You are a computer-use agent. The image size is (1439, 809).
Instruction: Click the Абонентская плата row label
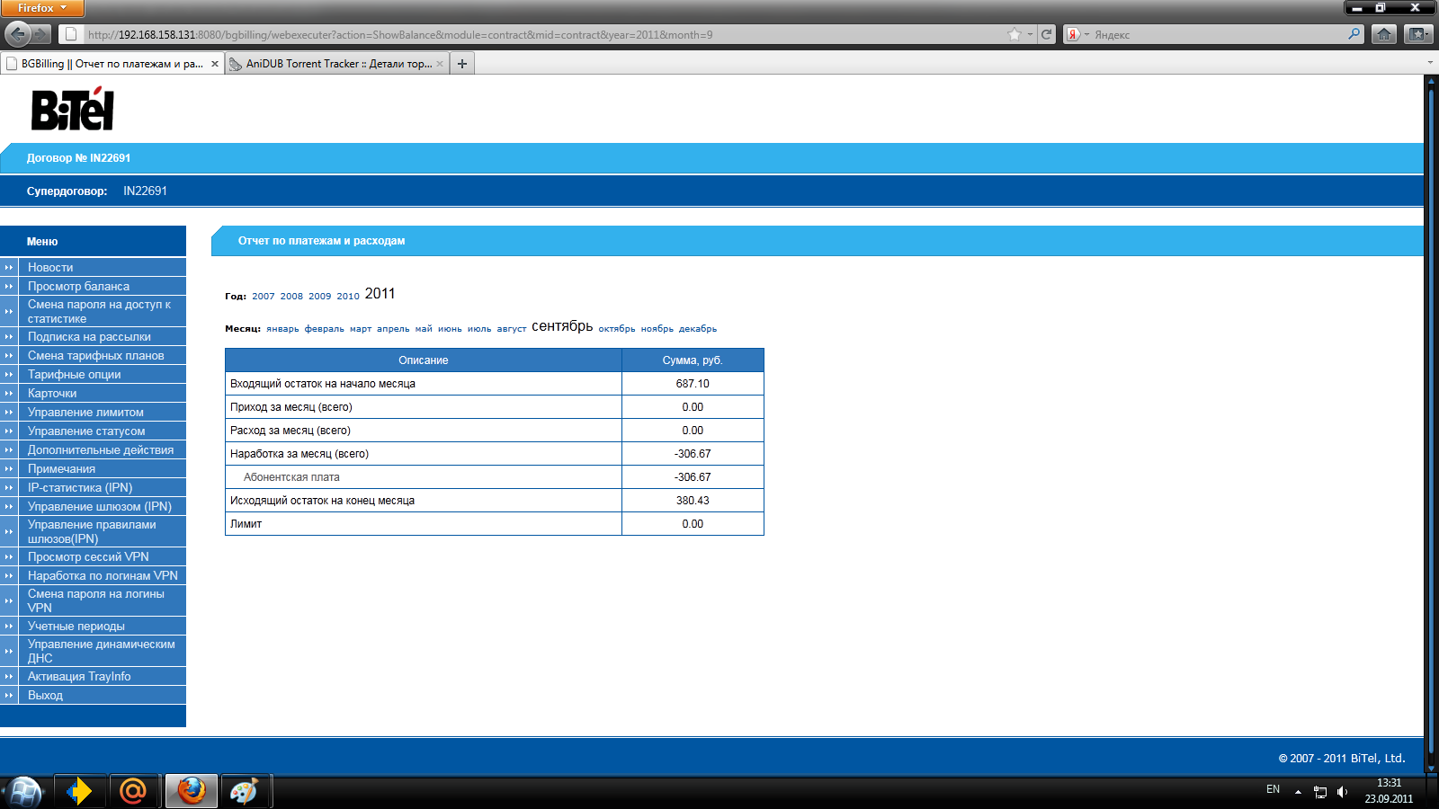(x=291, y=477)
